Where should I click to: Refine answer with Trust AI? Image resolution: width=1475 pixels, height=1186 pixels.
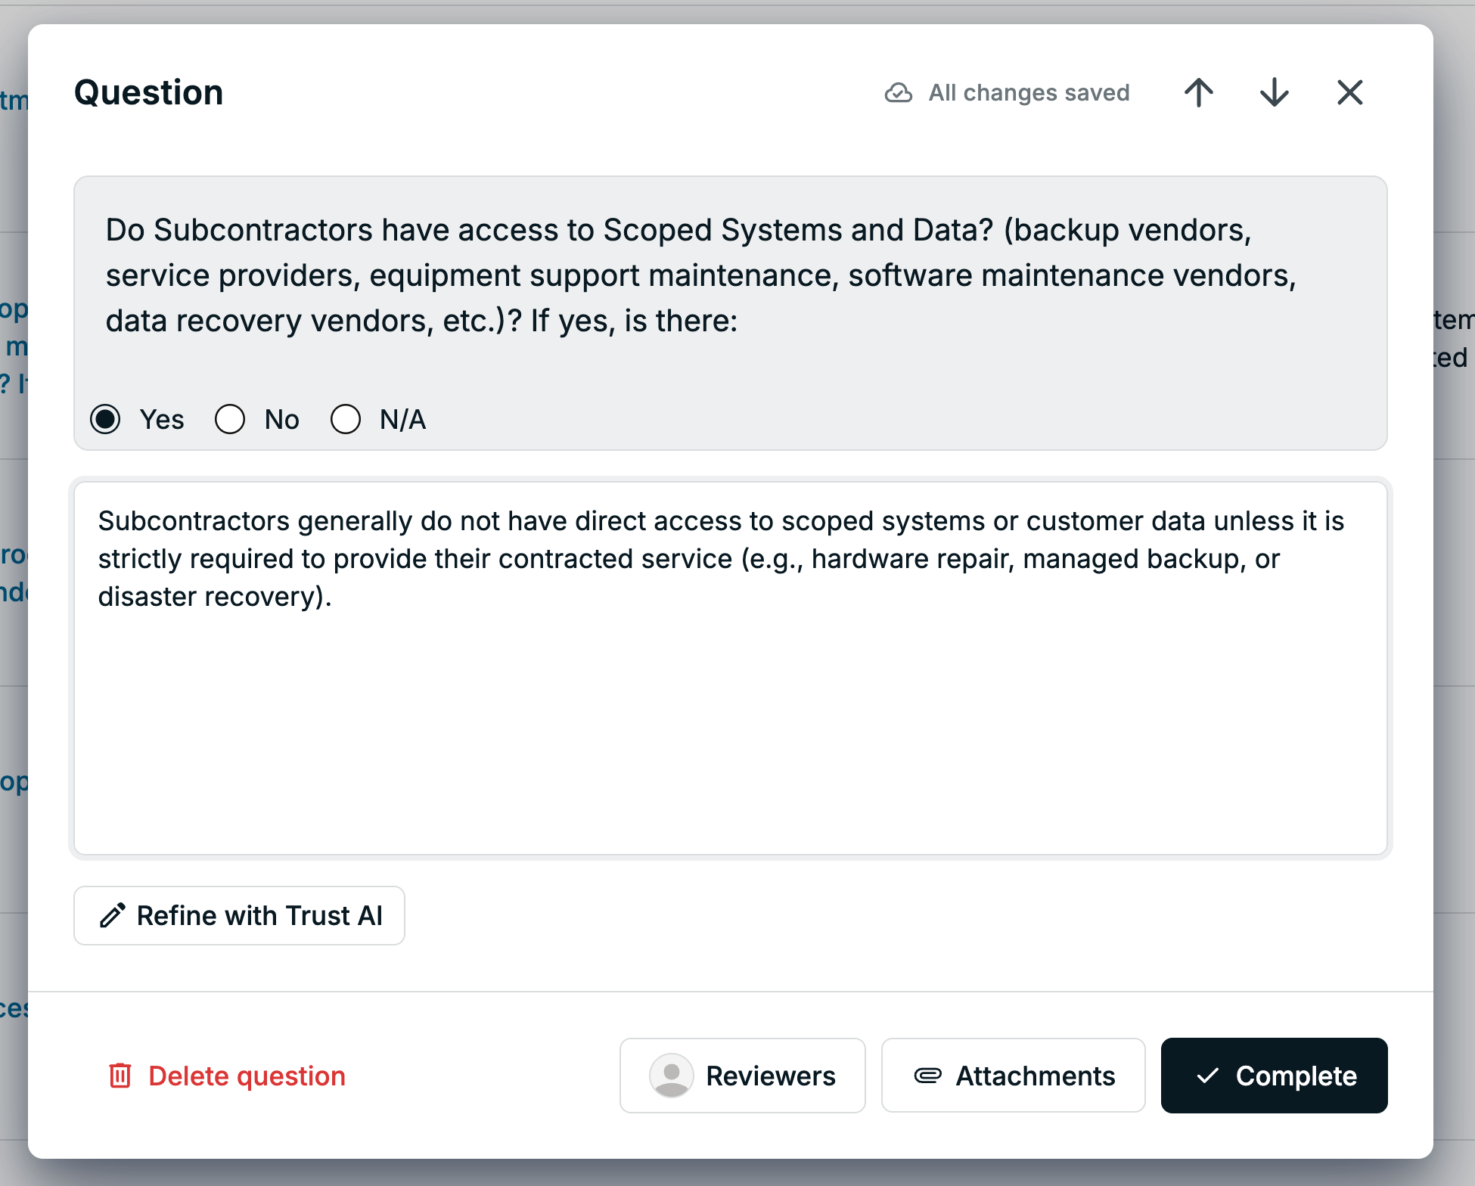(x=239, y=915)
